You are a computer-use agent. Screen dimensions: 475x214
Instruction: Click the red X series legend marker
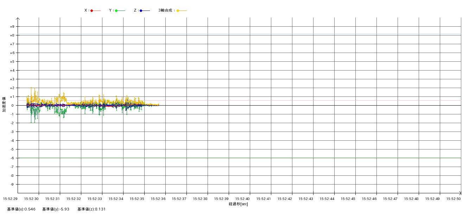pos(92,11)
